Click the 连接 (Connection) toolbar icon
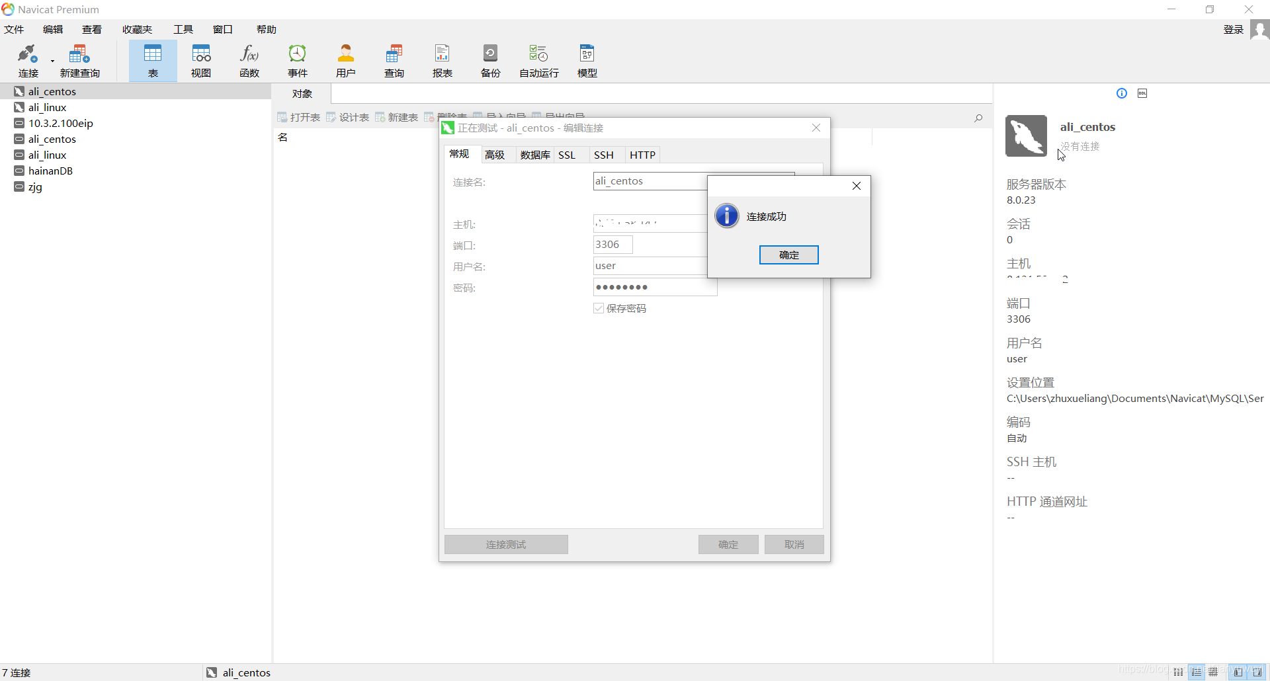 point(28,61)
